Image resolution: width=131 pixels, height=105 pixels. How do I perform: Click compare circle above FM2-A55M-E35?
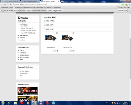pos(73,33)
